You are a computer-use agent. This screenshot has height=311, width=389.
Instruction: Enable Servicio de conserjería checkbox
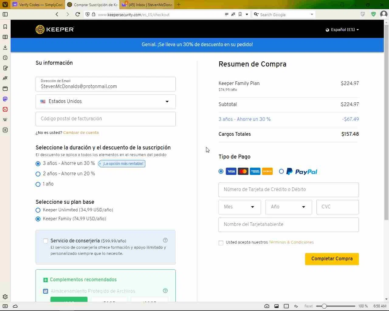click(x=46, y=241)
